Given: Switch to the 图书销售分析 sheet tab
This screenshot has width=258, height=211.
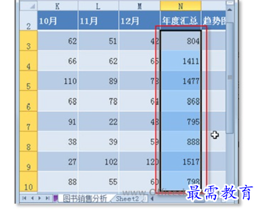Looking at the screenshot, I should pyautogui.click(x=85, y=199).
